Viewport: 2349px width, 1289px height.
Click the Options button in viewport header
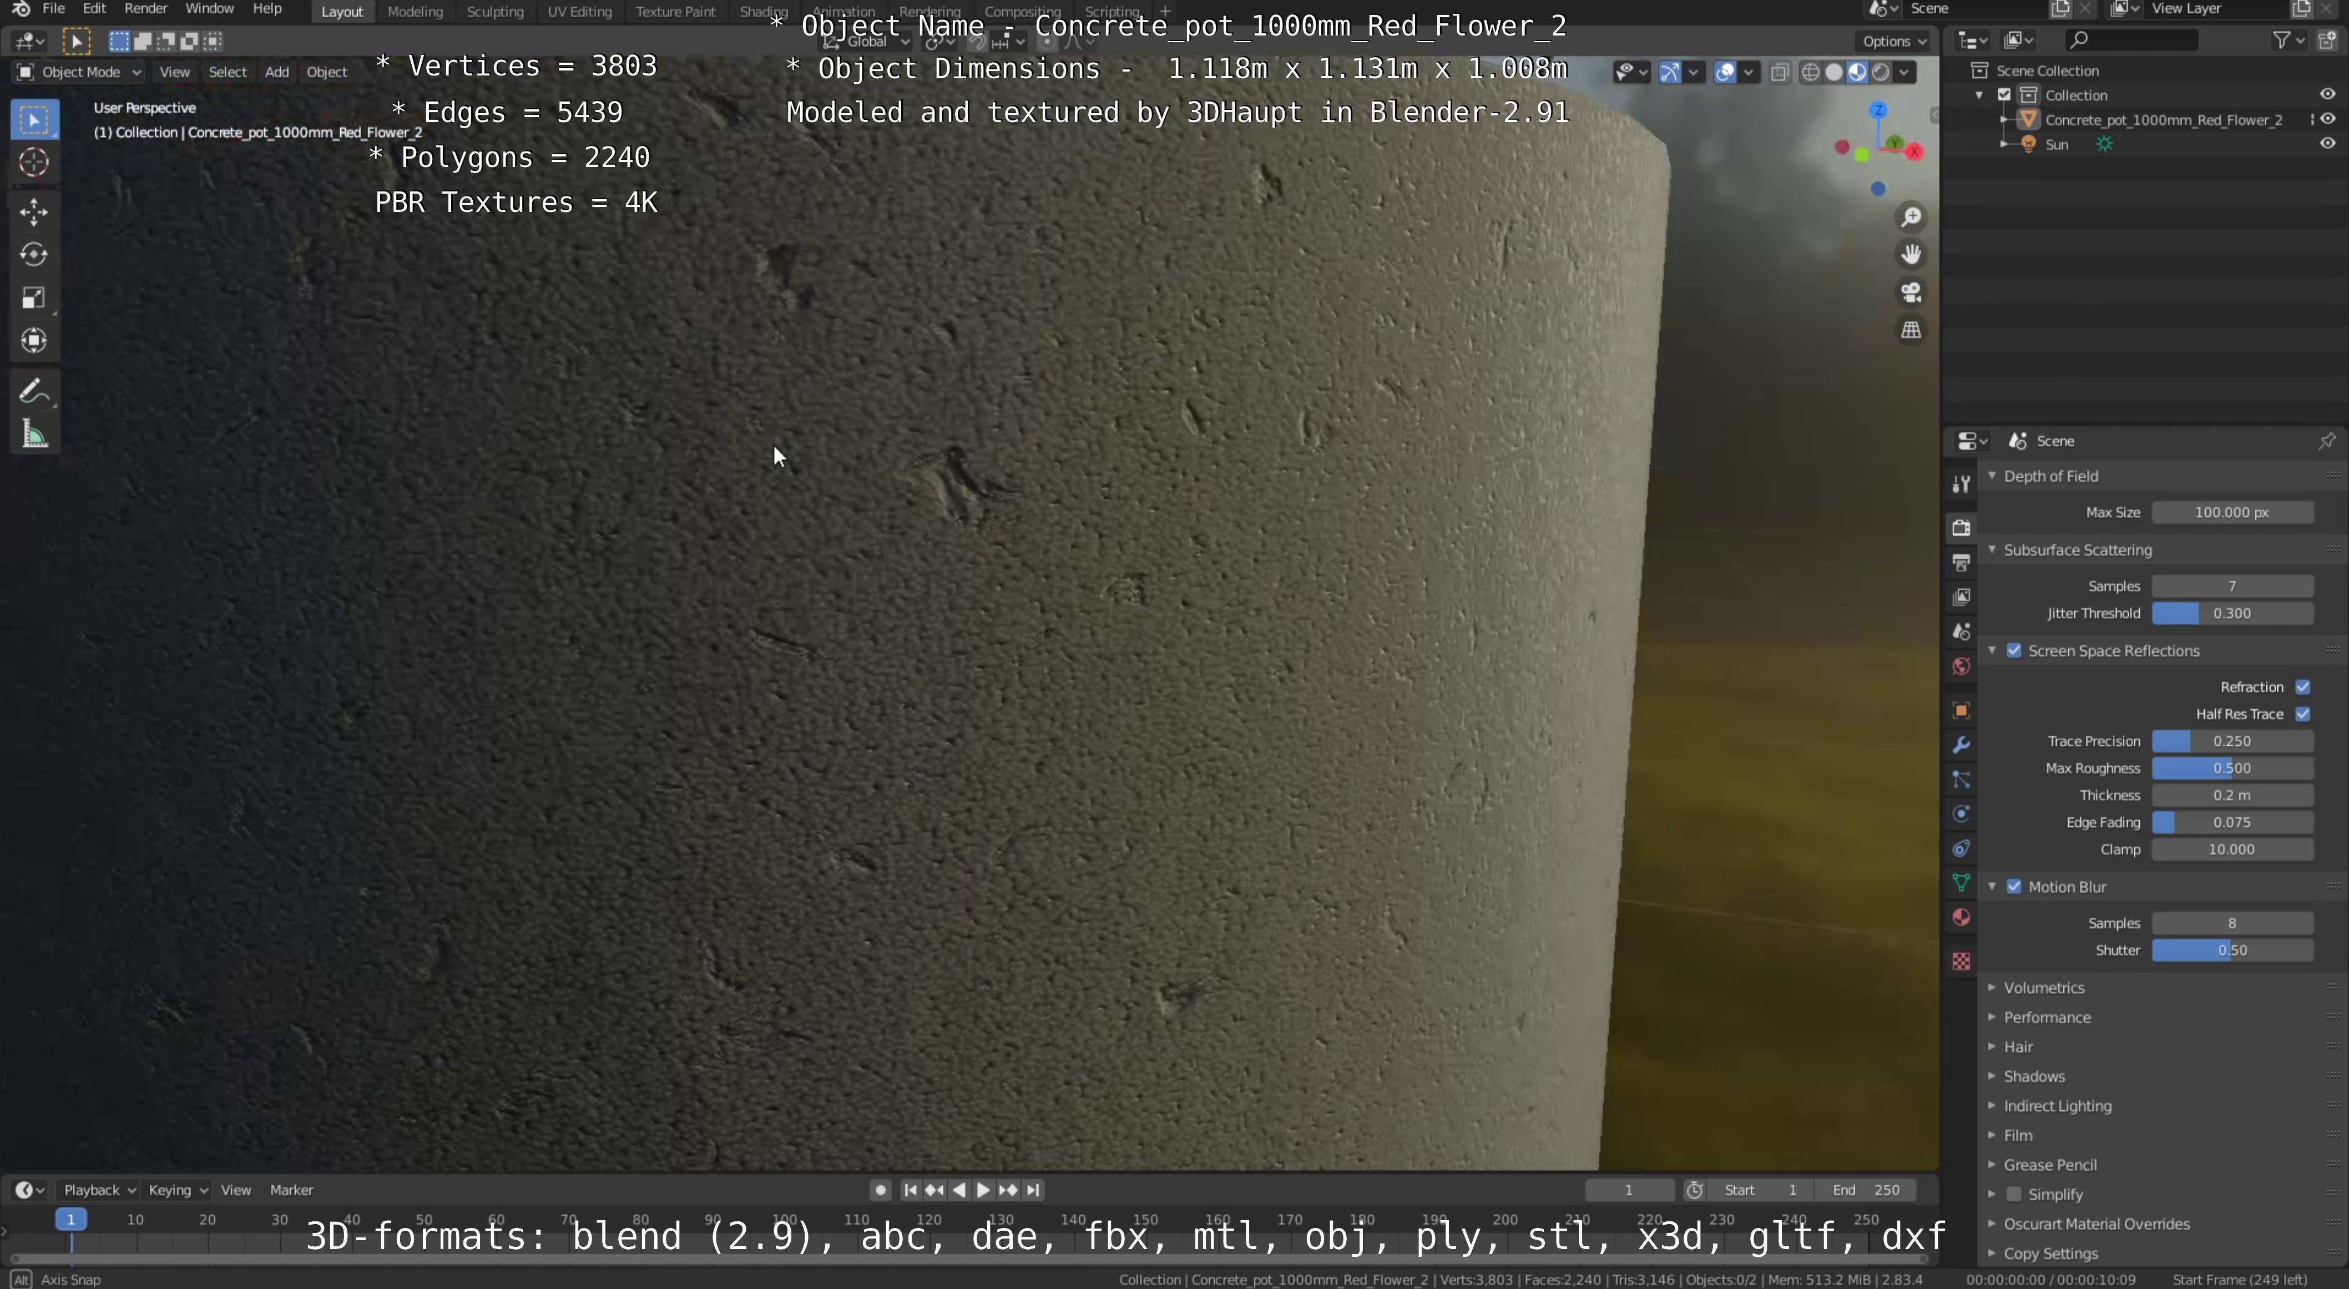pos(1894,41)
